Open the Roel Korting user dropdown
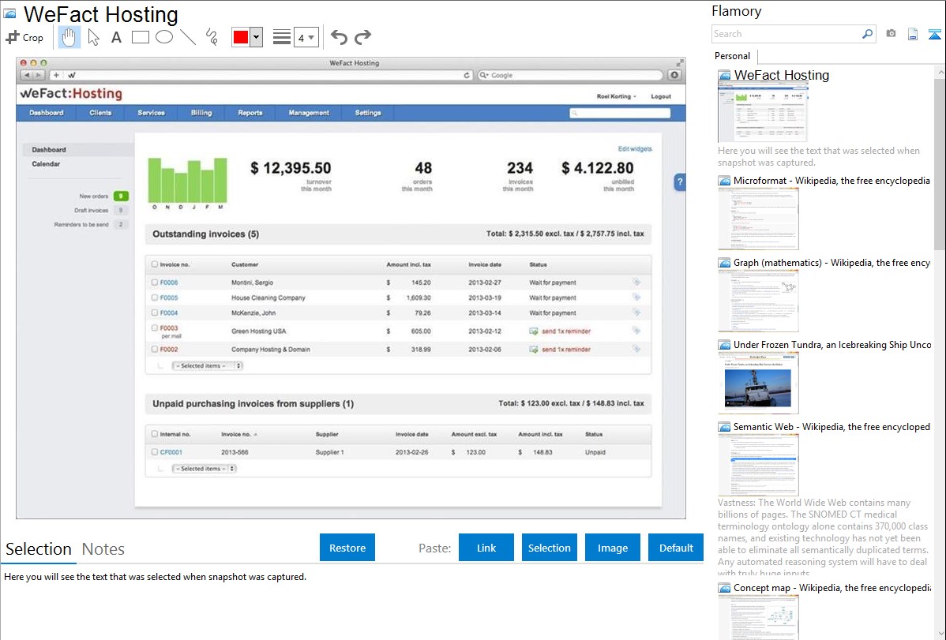 [616, 96]
